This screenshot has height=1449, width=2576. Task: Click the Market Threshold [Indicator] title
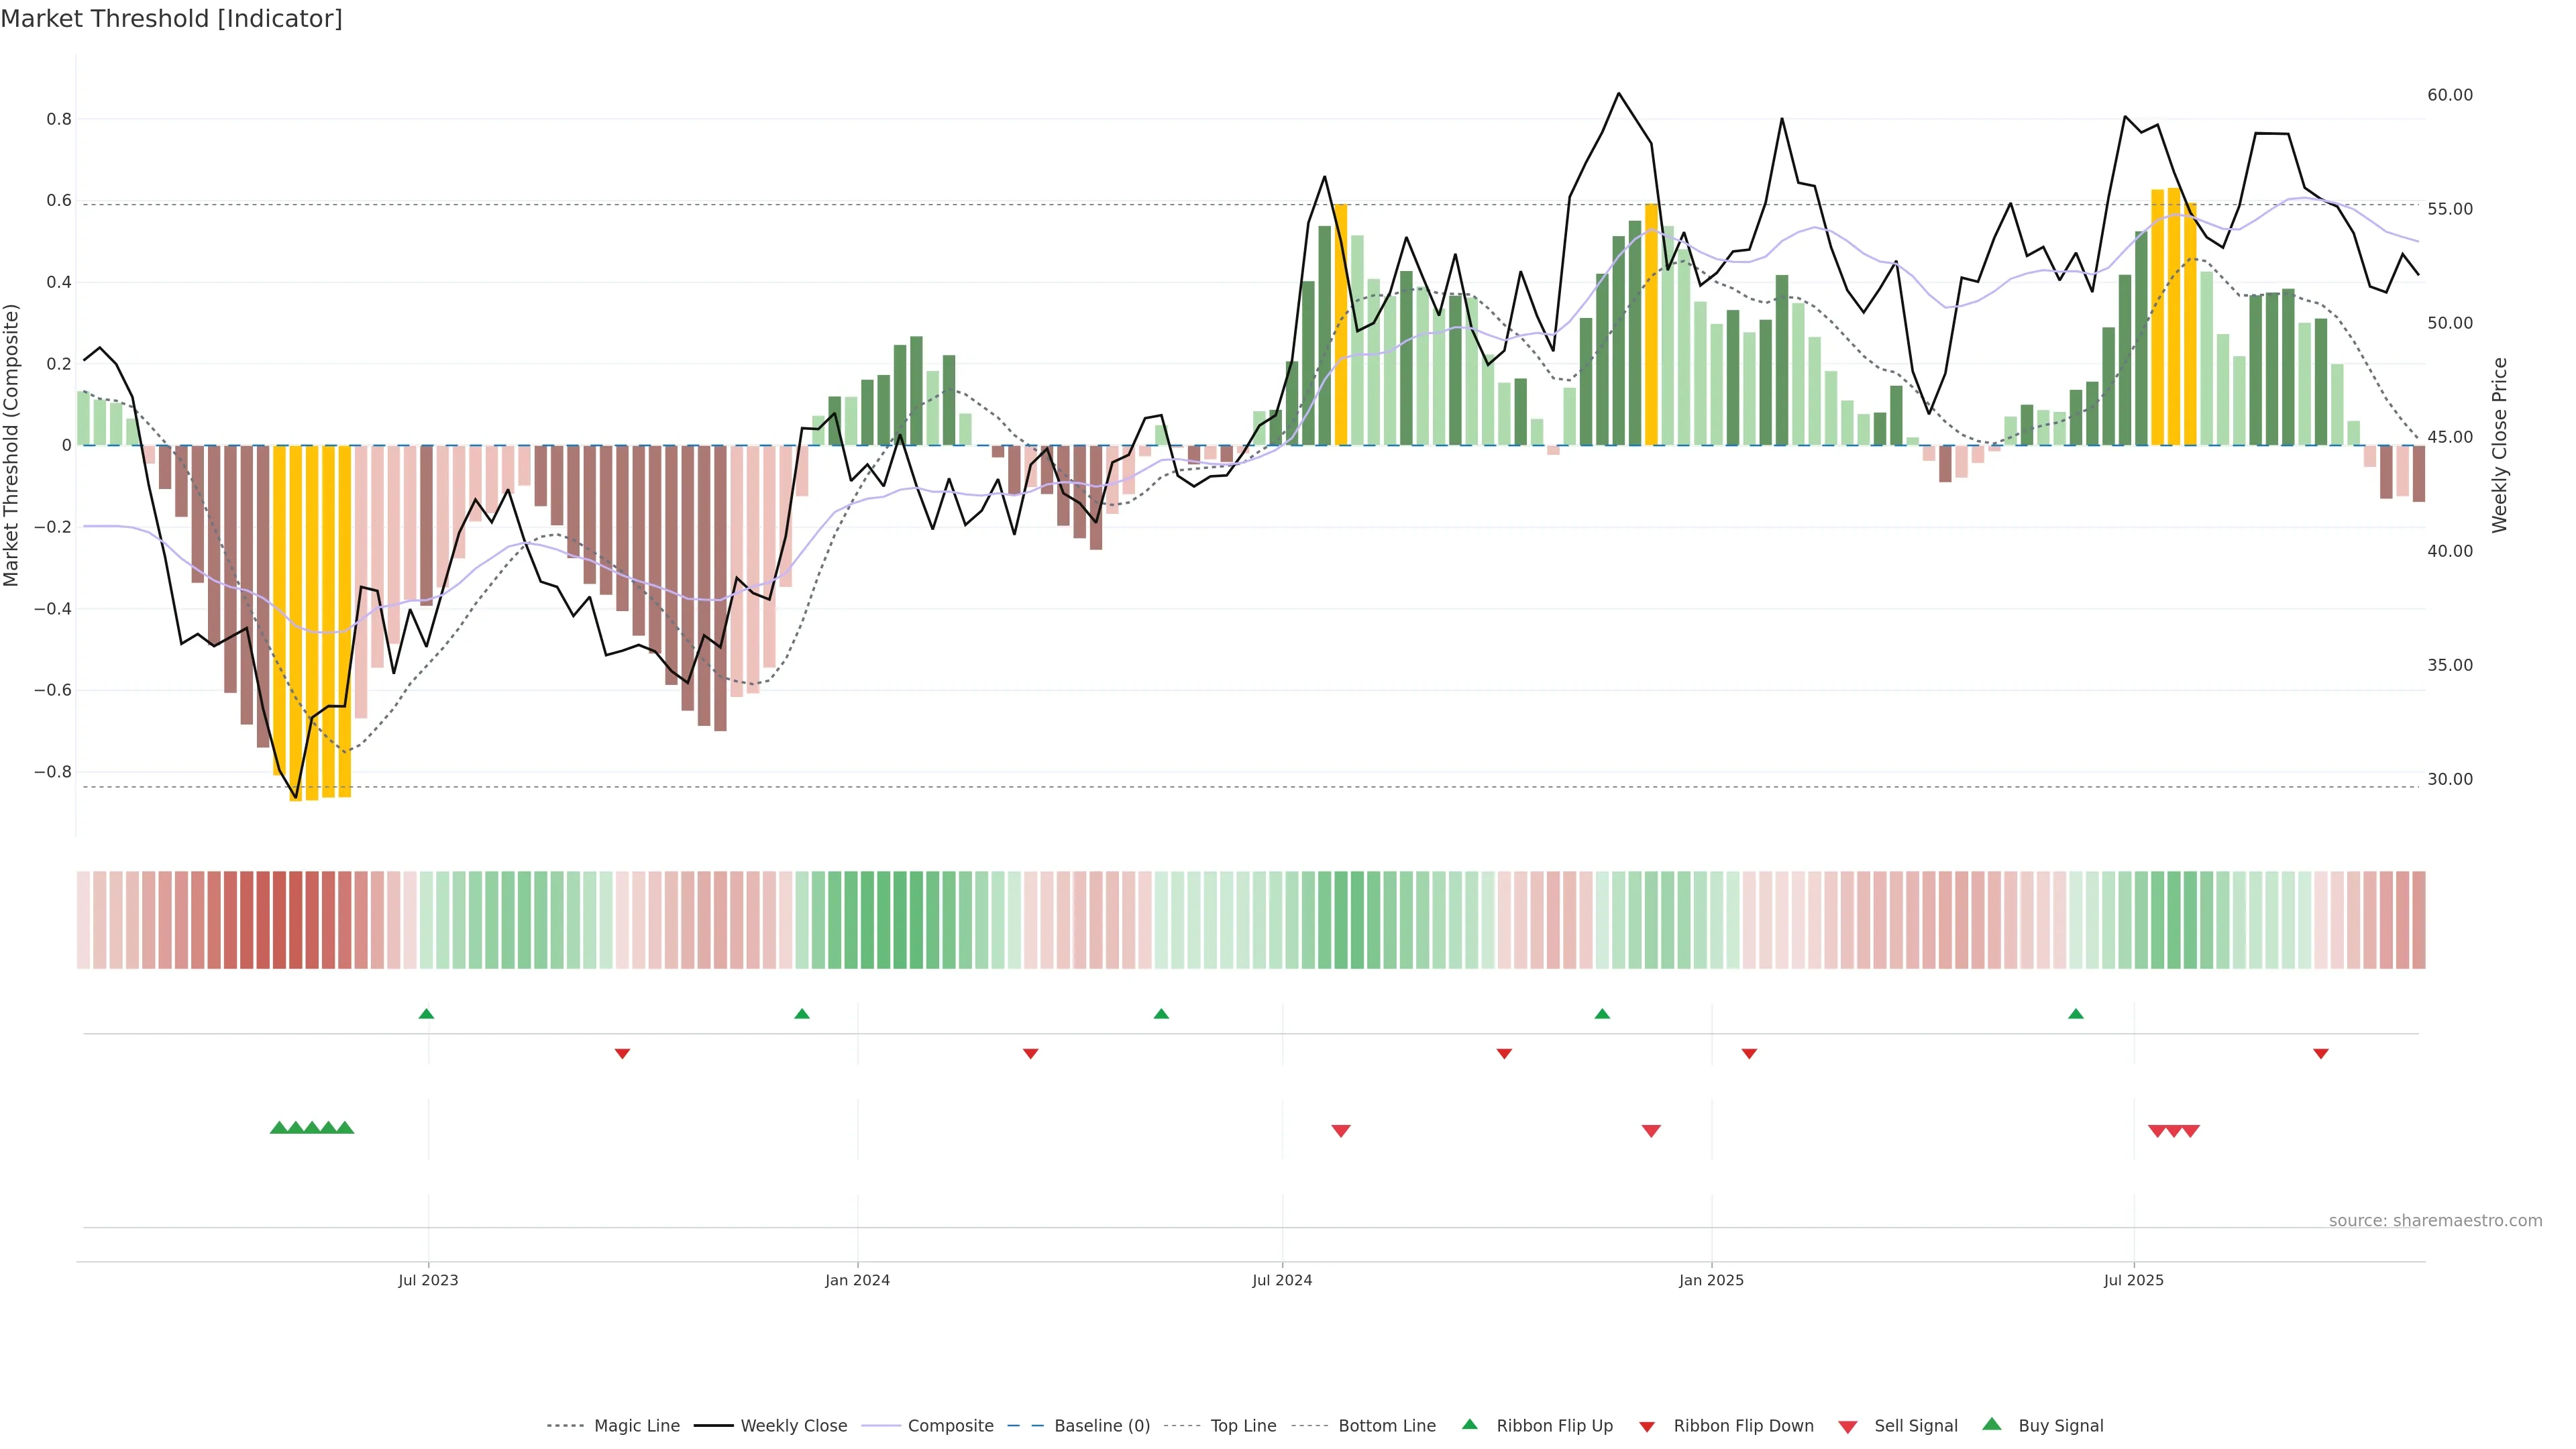(x=171, y=19)
